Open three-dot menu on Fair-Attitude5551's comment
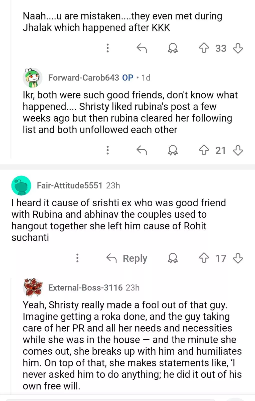The height and width of the screenshot is (401, 255). (78, 258)
